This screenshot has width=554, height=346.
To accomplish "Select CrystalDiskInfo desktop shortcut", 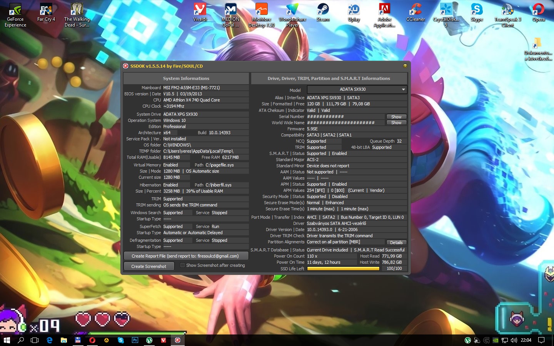I will pos(446,15).
